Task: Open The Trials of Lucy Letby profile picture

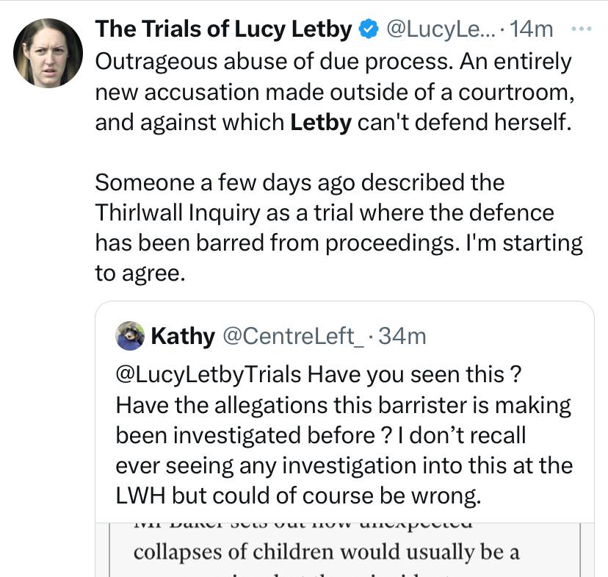Action: click(48, 53)
